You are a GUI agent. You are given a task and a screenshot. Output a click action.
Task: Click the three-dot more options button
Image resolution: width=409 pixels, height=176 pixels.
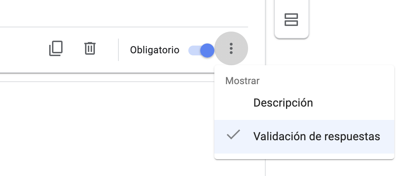pyautogui.click(x=231, y=48)
